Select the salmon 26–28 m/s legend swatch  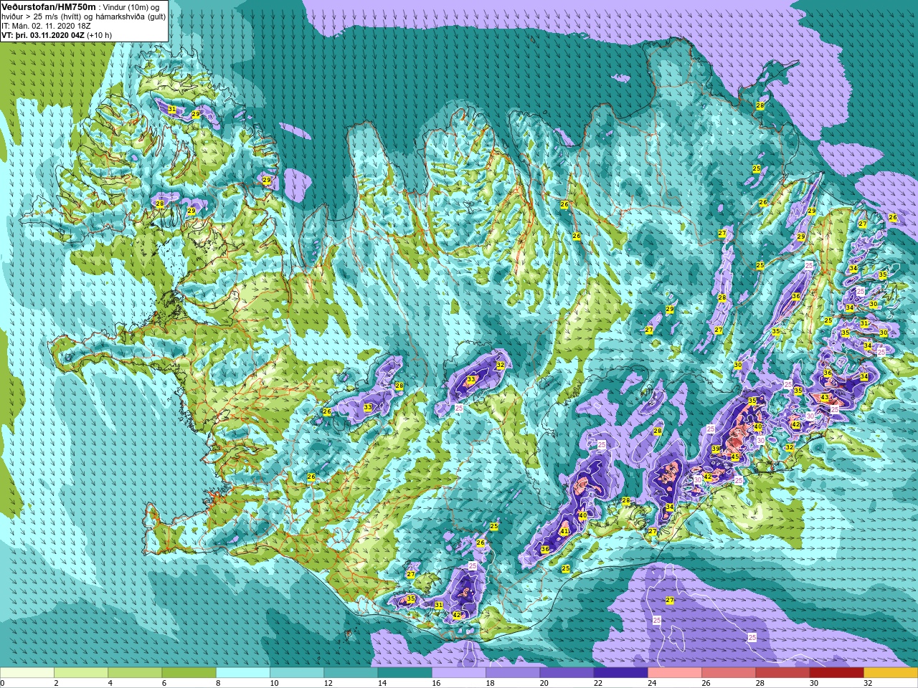729,672
